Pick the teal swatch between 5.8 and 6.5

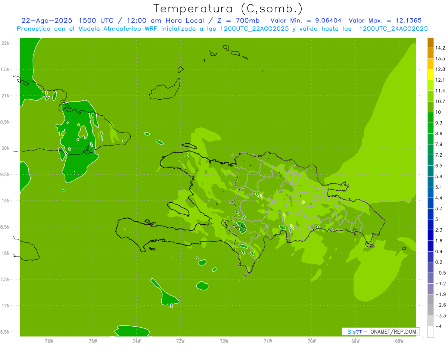430,171
